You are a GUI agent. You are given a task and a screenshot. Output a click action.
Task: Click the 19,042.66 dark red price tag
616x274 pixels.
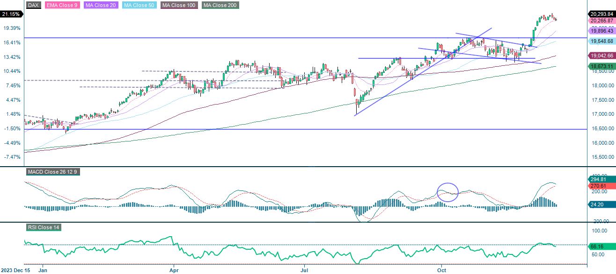(x=601, y=56)
